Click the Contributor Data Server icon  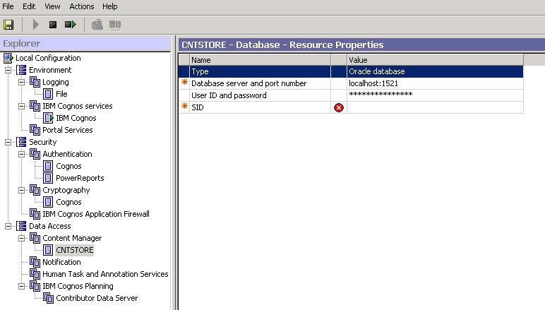48,298
